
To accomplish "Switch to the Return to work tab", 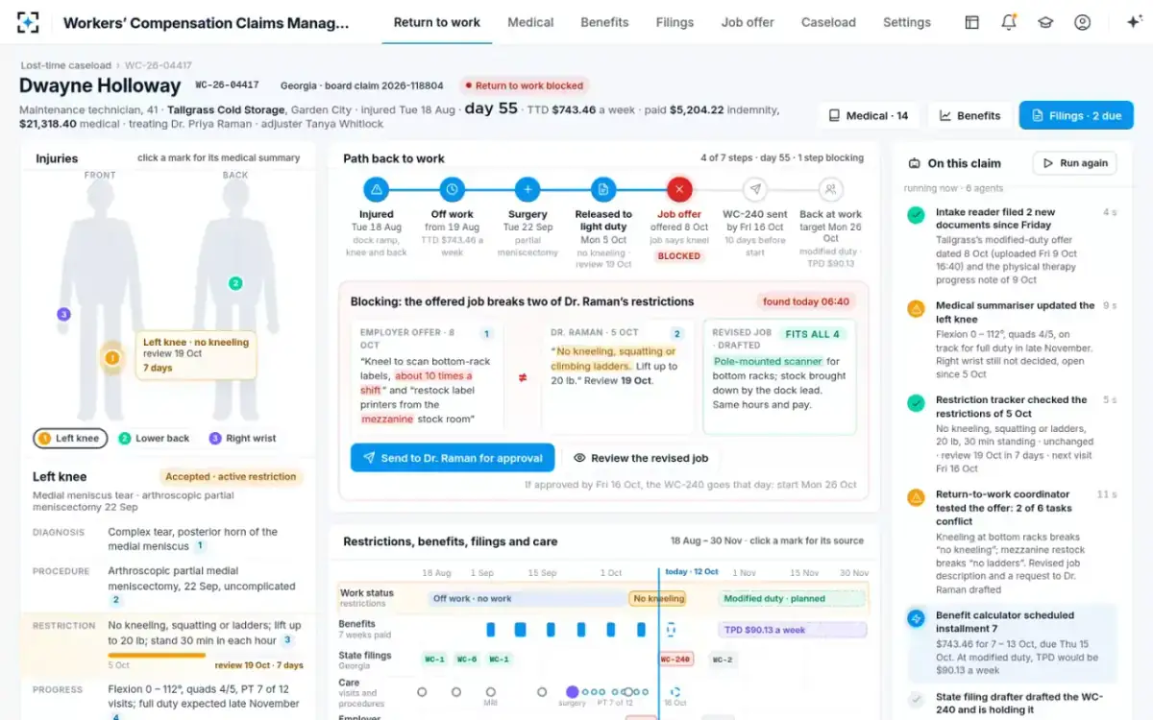I will tap(437, 22).
